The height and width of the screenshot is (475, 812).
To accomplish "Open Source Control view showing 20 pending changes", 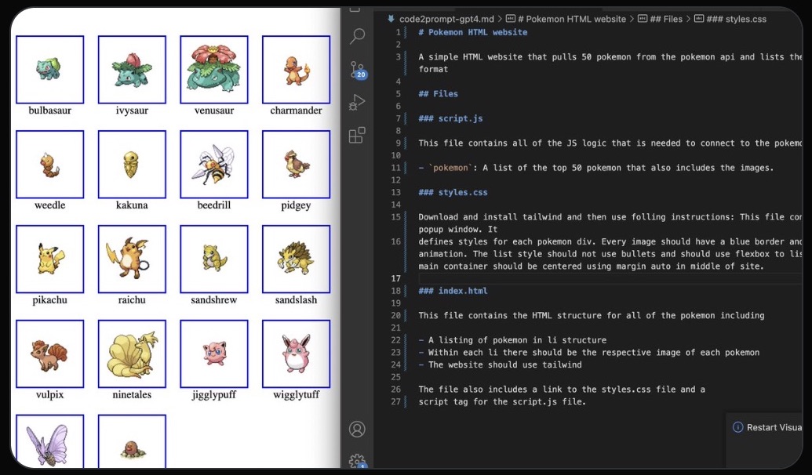I will [357, 69].
